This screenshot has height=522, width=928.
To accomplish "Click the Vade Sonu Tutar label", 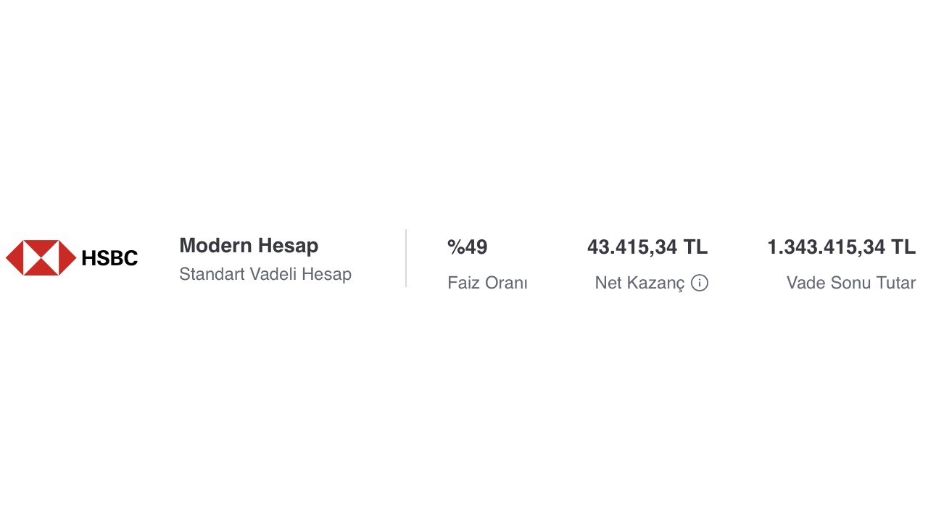I will [x=851, y=283].
